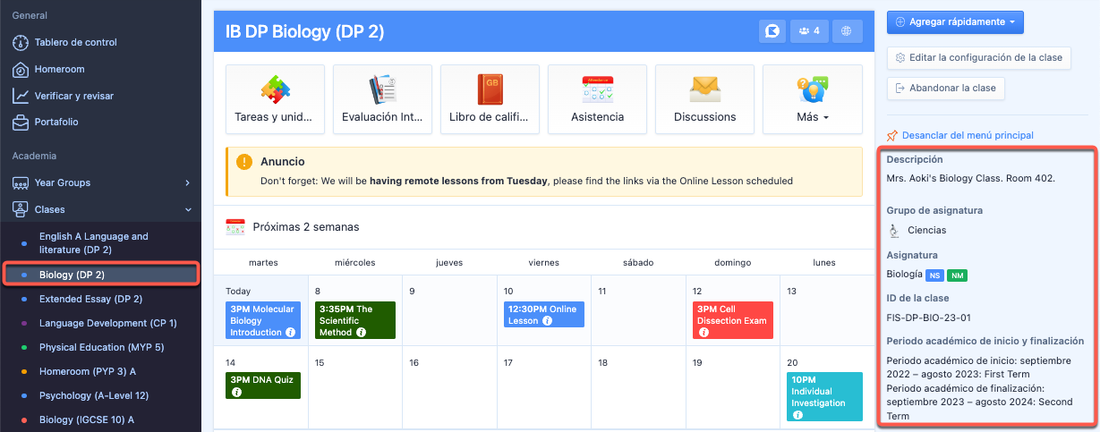Open the Discussions envelope icon
Viewport: 1100px width, 432px height.
pyautogui.click(x=704, y=91)
